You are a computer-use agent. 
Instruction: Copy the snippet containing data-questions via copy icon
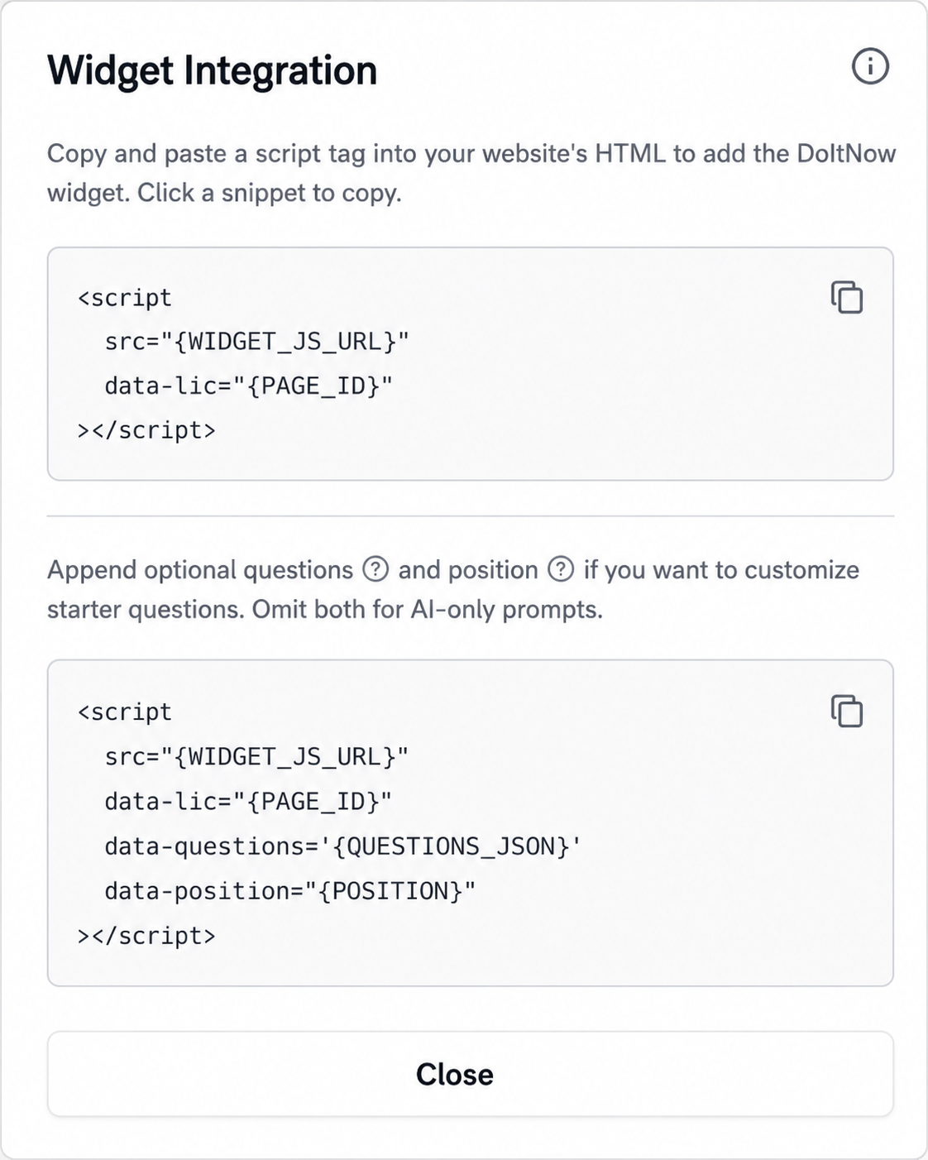click(847, 711)
